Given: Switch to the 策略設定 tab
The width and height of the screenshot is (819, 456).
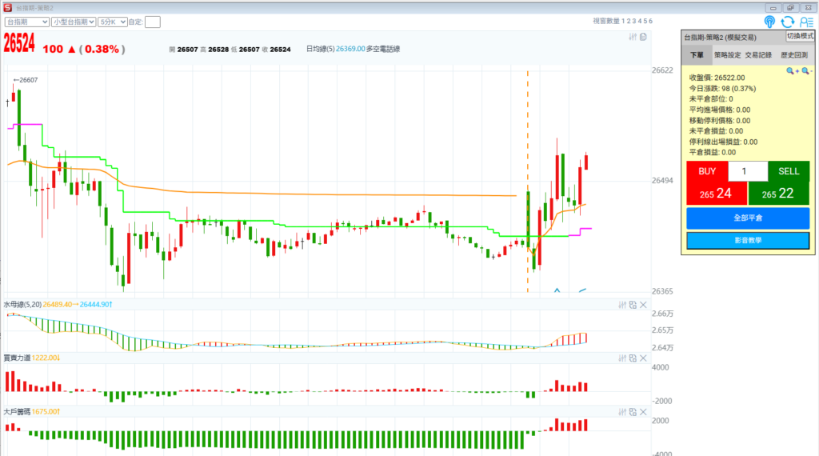Looking at the screenshot, I should coord(726,55).
